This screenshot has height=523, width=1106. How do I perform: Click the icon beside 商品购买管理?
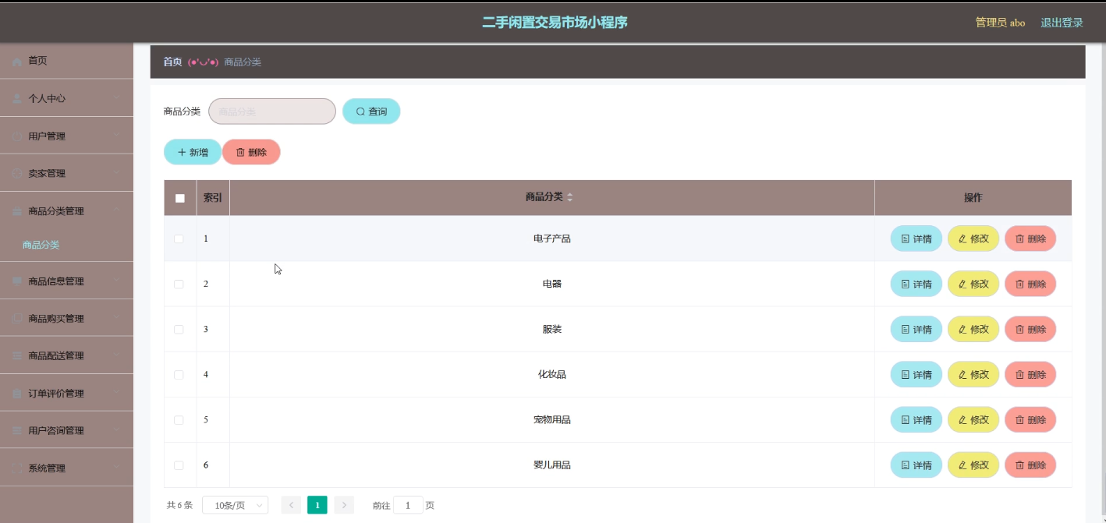17,318
